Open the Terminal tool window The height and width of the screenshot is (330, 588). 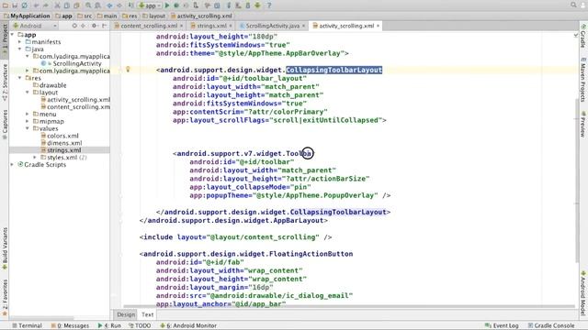pos(27,325)
